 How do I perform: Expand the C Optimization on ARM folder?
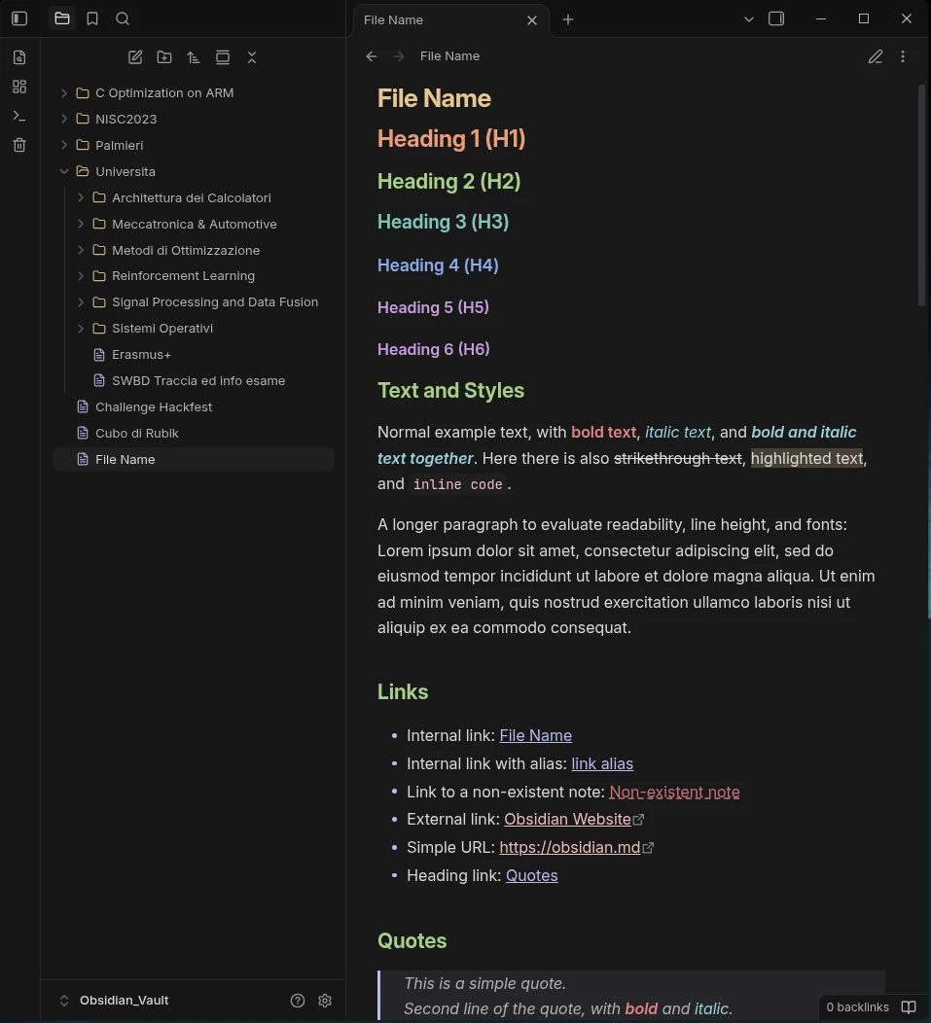coord(64,93)
